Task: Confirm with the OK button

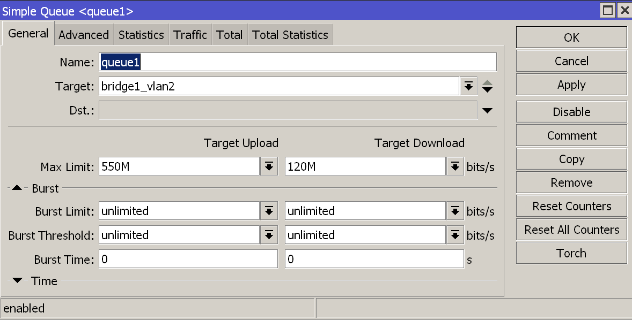Action: 571,37
